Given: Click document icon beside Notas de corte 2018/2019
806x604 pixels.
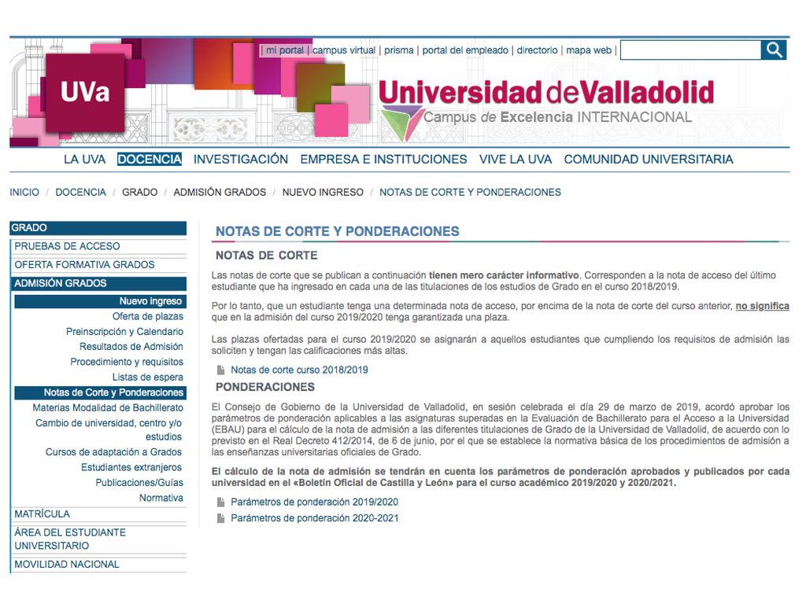Looking at the screenshot, I should tap(221, 370).
